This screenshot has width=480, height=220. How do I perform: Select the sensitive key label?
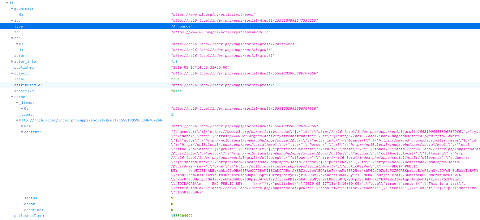click(25, 91)
